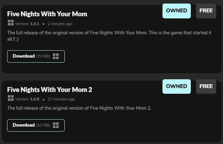Click the Windows icon in the 70 MB download button
223x144 pixels.
click(56, 56)
